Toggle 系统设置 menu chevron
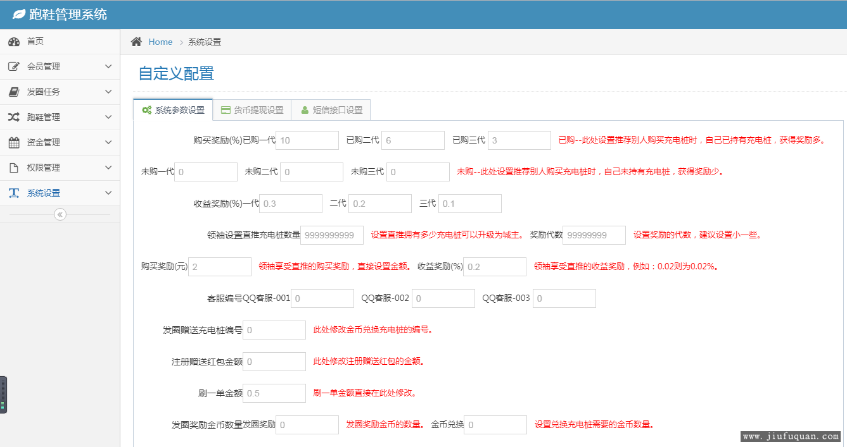Viewport: 847px width, 447px height. (x=108, y=193)
